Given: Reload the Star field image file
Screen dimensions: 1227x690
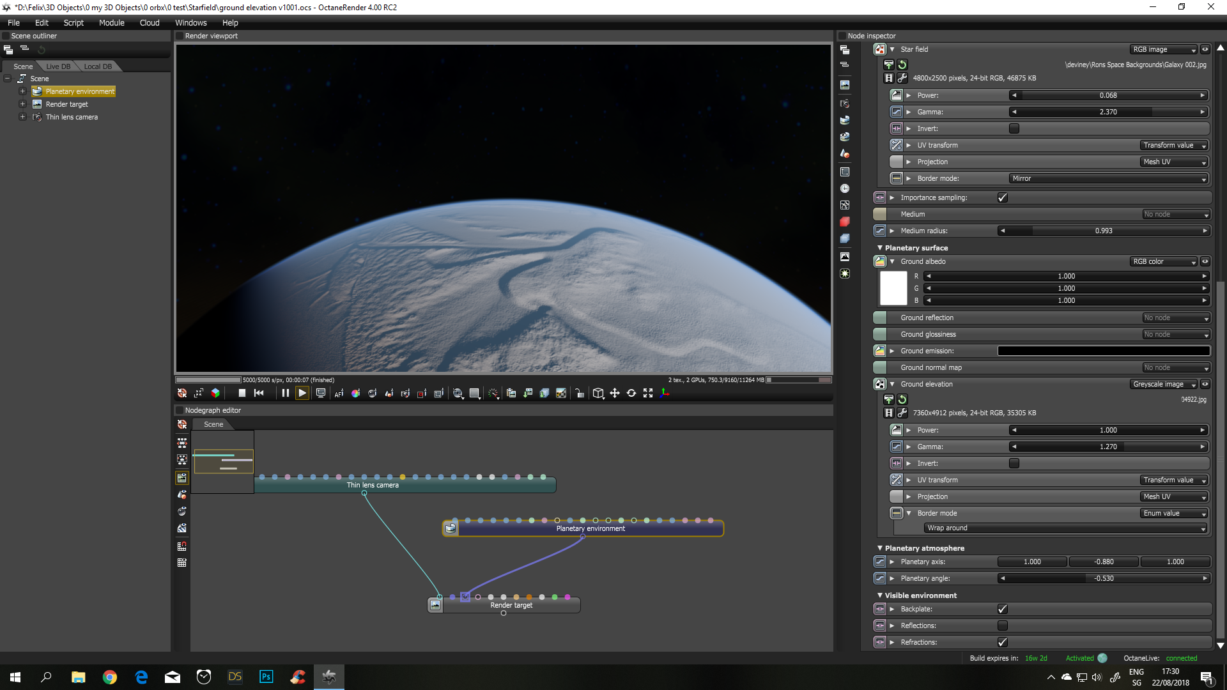Looking at the screenshot, I should [902, 65].
